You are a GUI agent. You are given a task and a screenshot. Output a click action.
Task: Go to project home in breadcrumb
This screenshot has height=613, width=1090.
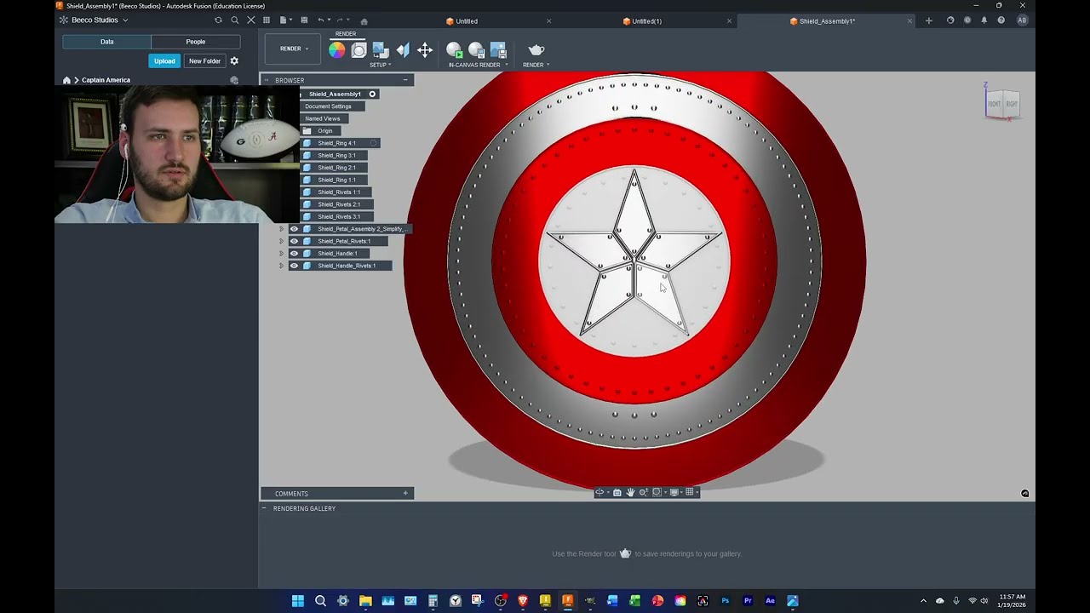click(66, 80)
